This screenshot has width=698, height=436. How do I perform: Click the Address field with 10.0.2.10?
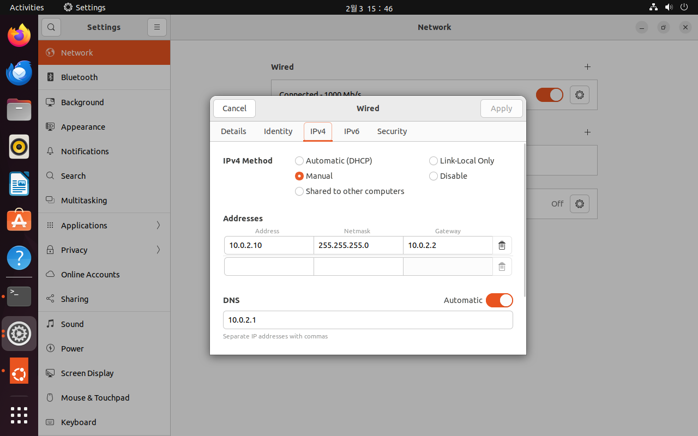point(269,245)
